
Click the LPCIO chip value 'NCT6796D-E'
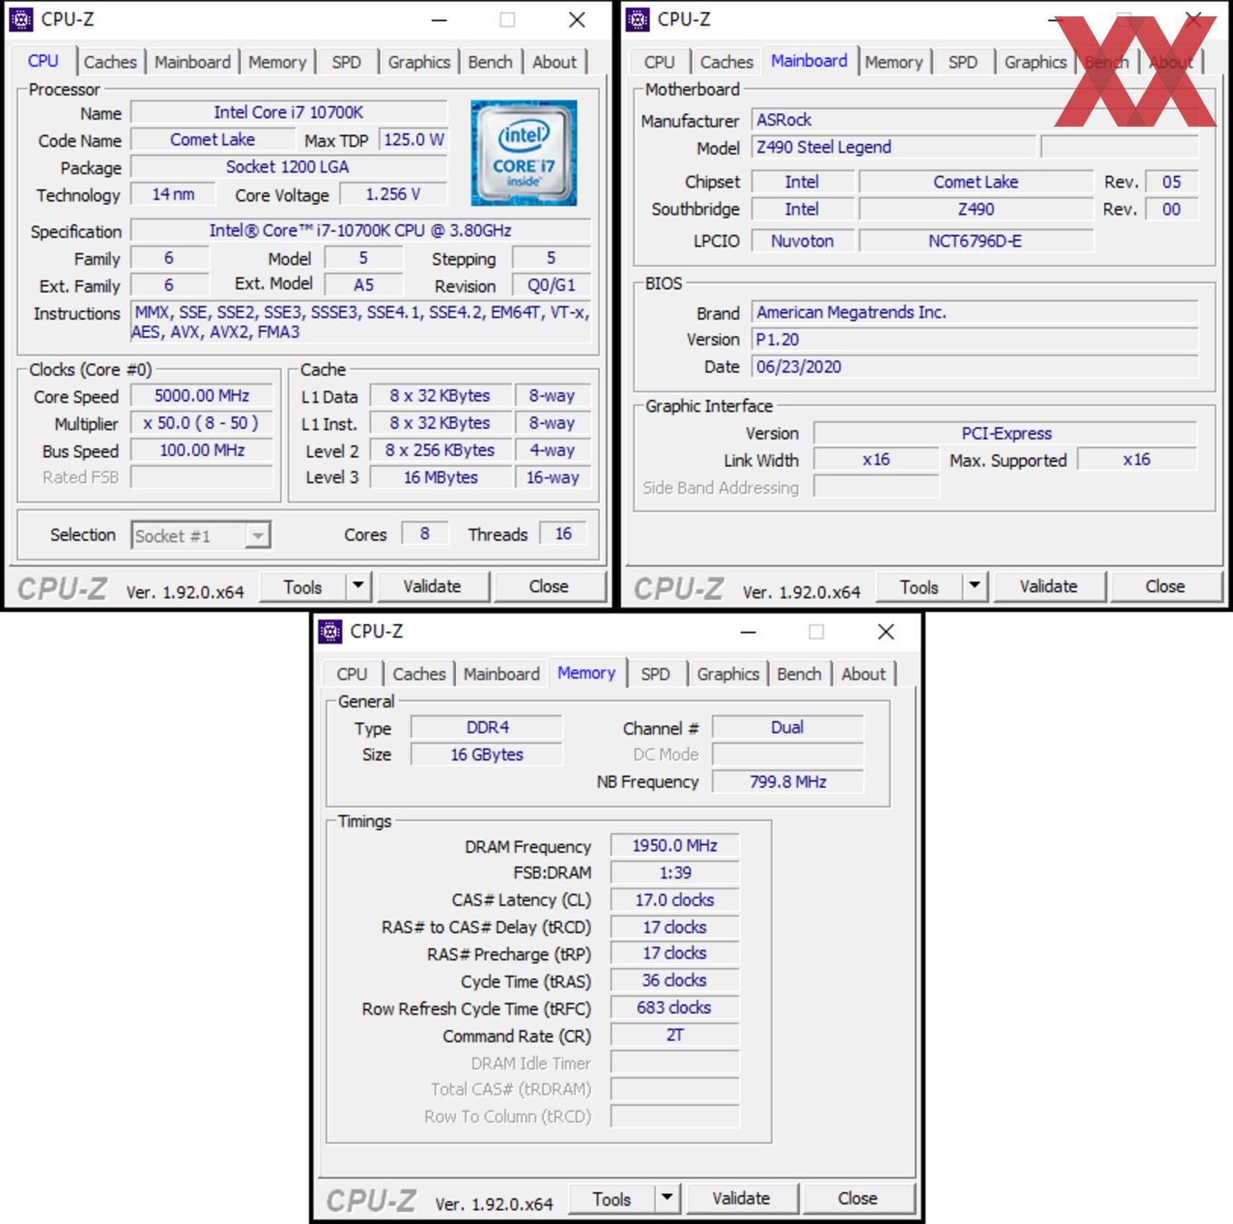(976, 241)
